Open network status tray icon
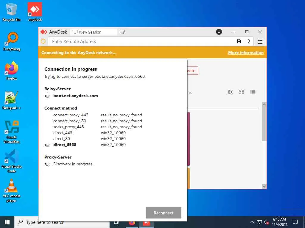This screenshot has height=228, width=305. 259,222
